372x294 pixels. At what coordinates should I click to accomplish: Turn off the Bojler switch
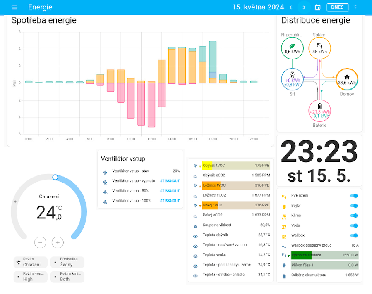354,206
